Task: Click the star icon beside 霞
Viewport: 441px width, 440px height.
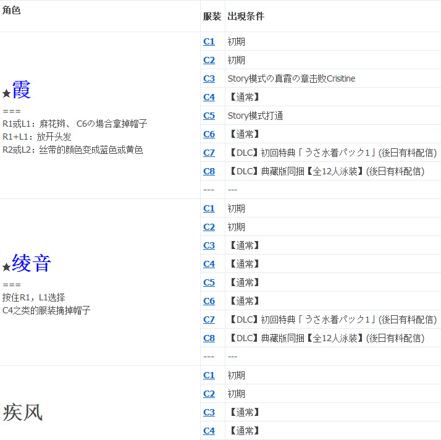Action: [7, 93]
